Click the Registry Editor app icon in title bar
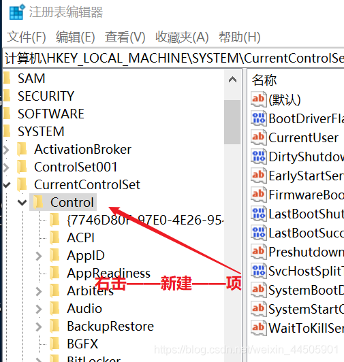The height and width of the screenshot is (362, 344). click(x=16, y=12)
